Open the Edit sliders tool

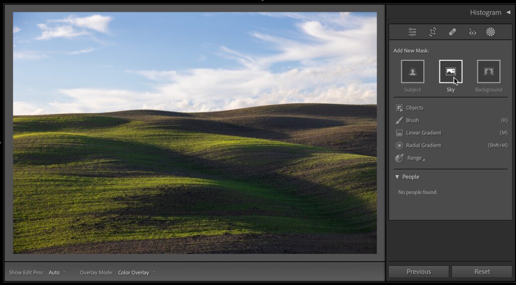click(x=412, y=32)
